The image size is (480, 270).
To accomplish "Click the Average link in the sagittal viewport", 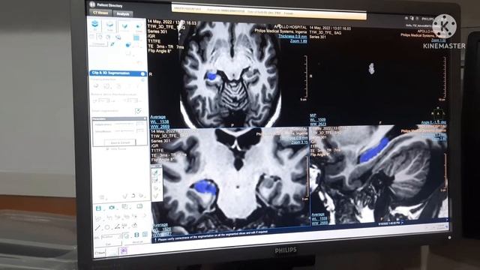I will click(318, 214).
